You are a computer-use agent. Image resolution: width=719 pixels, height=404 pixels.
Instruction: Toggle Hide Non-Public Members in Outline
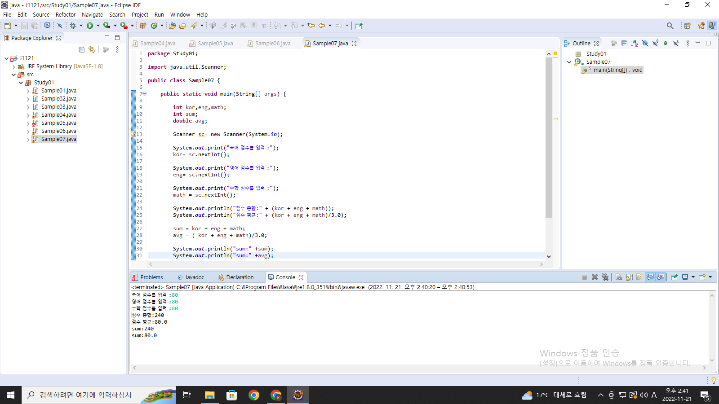pos(666,43)
